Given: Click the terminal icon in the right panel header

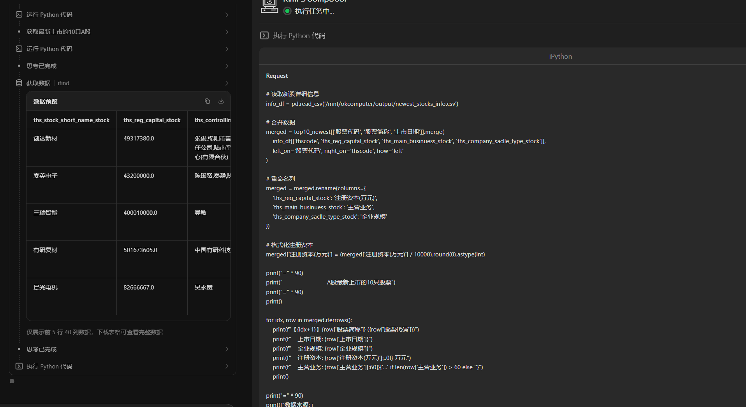Looking at the screenshot, I should [264, 35].
